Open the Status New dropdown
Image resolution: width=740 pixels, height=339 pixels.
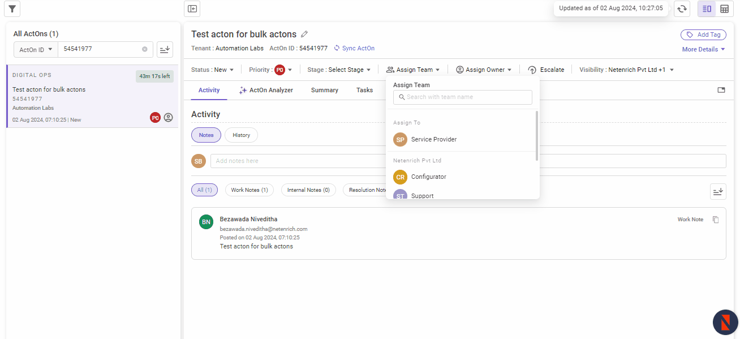[x=213, y=70]
